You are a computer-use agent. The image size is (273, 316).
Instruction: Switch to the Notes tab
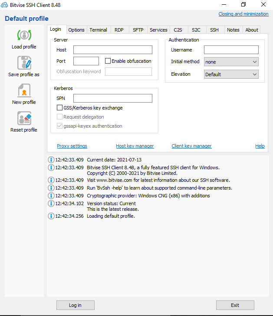pyautogui.click(x=233, y=30)
